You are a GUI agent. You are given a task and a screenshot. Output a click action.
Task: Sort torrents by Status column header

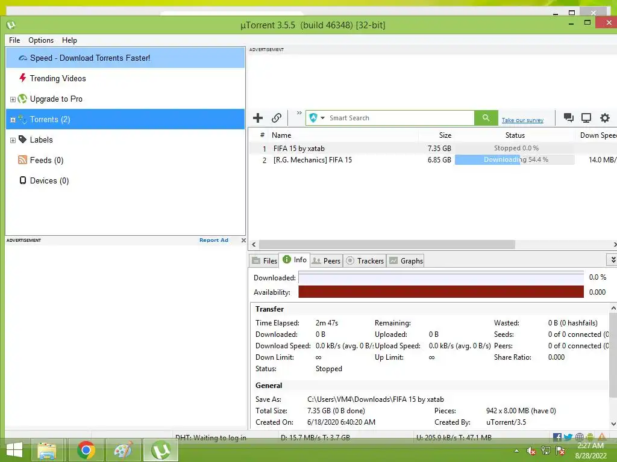tap(515, 135)
